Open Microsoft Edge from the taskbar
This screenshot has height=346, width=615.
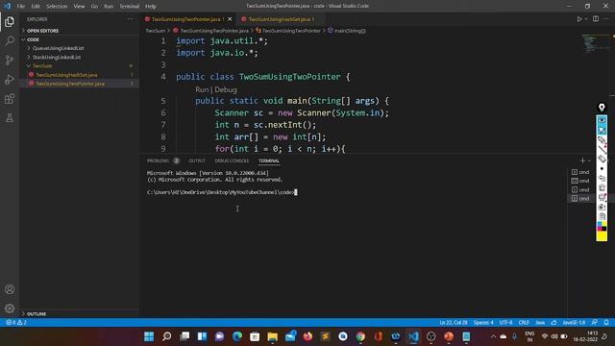[x=237, y=336]
